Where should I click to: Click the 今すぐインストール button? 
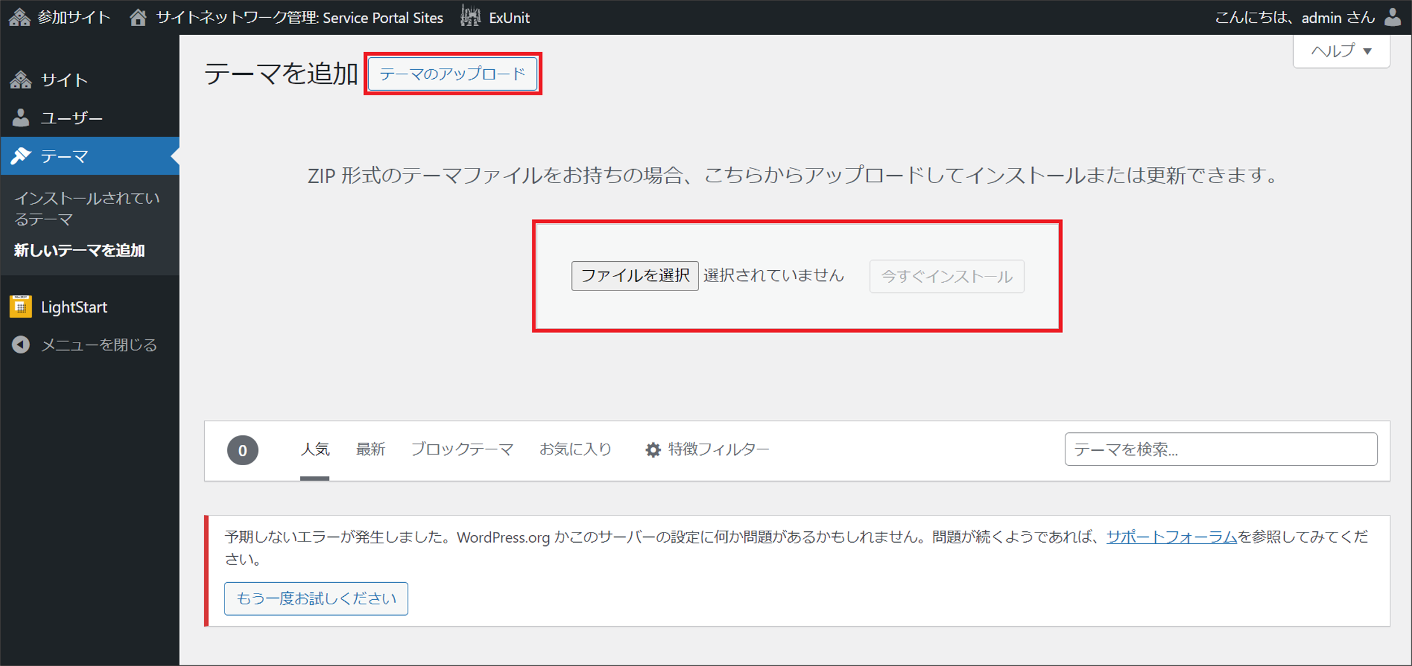click(946, 276)
